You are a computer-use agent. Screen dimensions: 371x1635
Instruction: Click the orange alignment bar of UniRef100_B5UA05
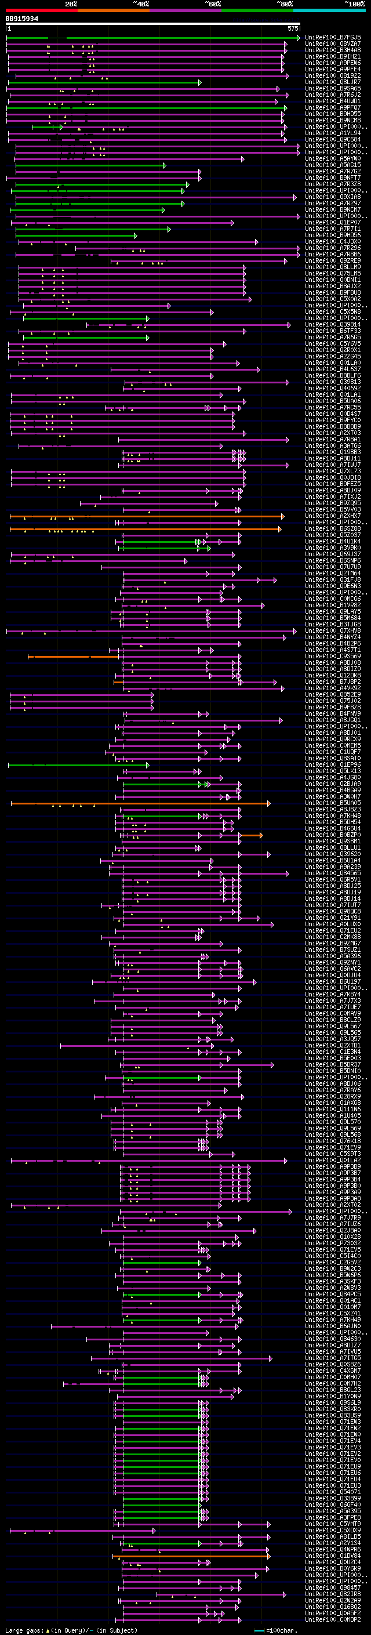pos(140,803)
